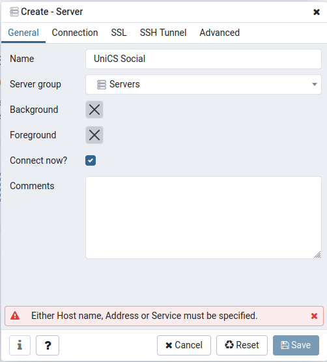Dismiss the host name error message

tap(314, 316)
